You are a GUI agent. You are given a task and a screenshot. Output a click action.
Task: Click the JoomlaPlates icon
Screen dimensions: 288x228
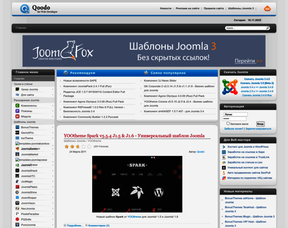17,187
